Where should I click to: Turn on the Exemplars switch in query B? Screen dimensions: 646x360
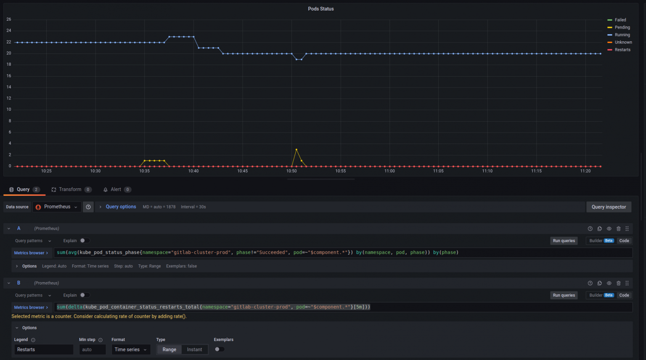pyautogui.click(x=219, y=349)
